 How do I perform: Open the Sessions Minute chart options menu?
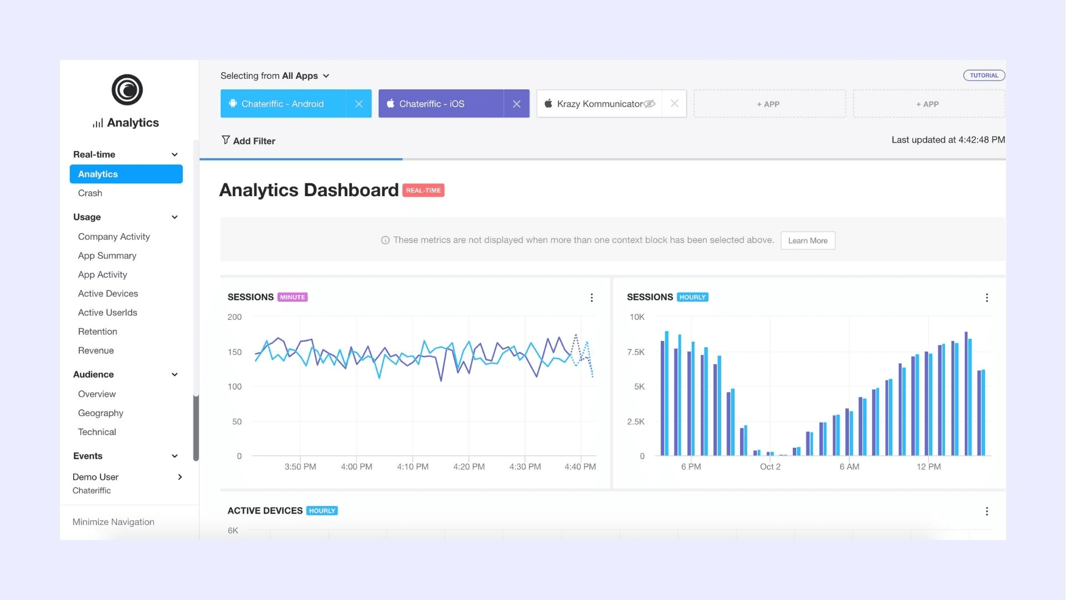pos(591,297)
